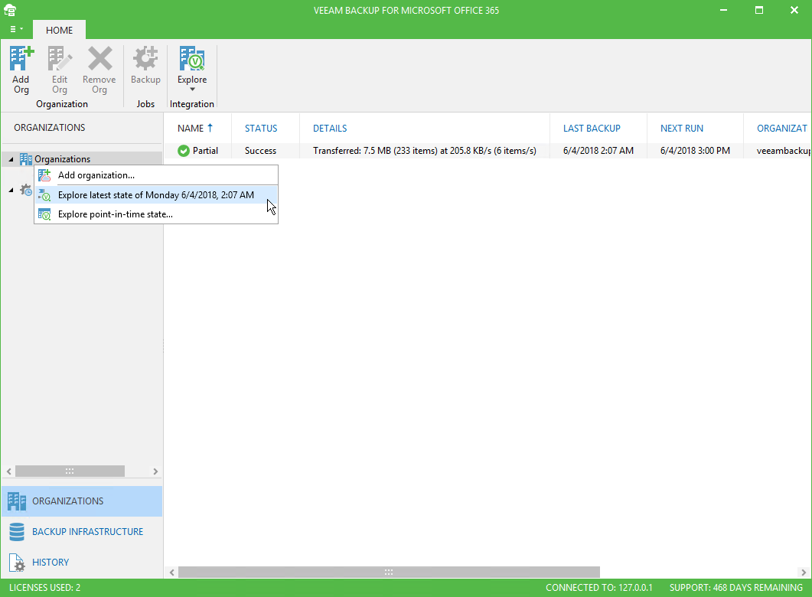Click the Backup jobs gear icon
The width and height of the screenshot is (812, 597).
point(145,58)
